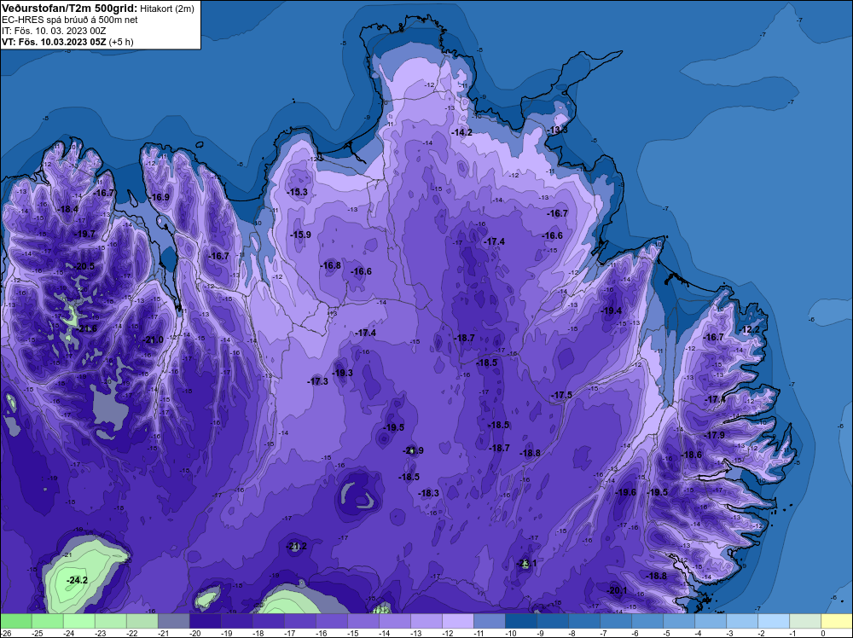Click the -17.3 temperature label
This screenshot has width=853, height=638.
tap(317, 382)
